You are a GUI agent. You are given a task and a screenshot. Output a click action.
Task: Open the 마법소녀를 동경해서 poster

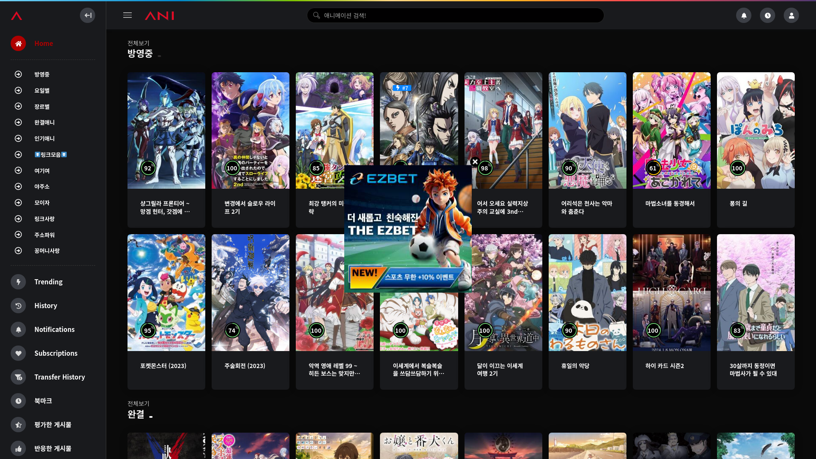coord(671,130)
